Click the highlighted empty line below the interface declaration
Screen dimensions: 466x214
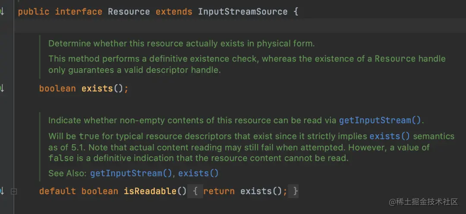240,25
